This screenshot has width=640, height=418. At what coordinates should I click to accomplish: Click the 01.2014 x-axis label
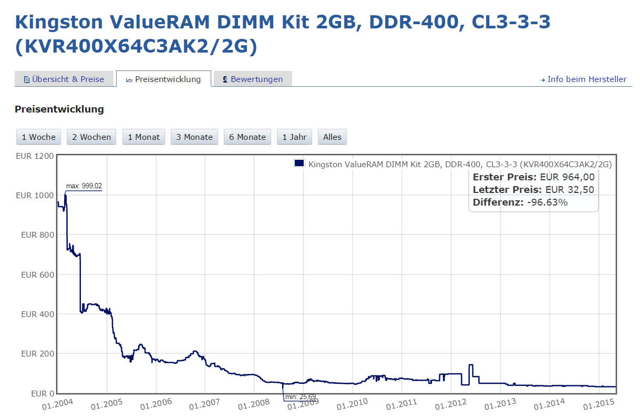550,403
